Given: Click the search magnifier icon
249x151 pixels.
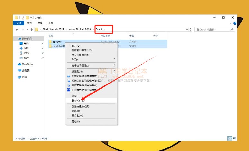Looking at the screenshot, I should pos(232,29).
